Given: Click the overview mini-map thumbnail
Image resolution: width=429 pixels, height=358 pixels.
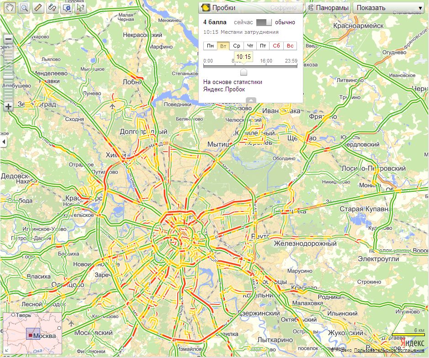Looking at the screenshot, I should coord(32,333).
